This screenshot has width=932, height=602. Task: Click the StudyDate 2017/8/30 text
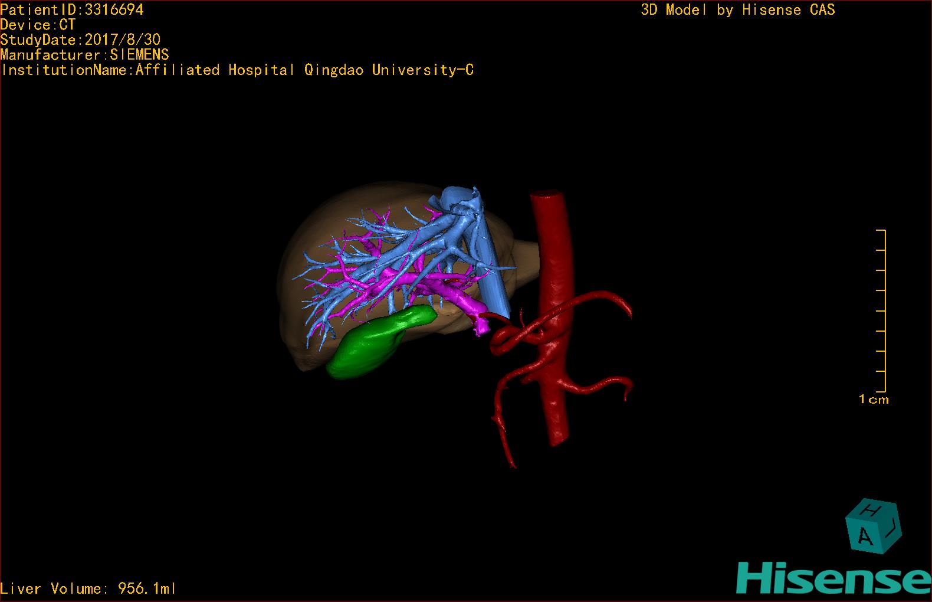click(80, 40)
